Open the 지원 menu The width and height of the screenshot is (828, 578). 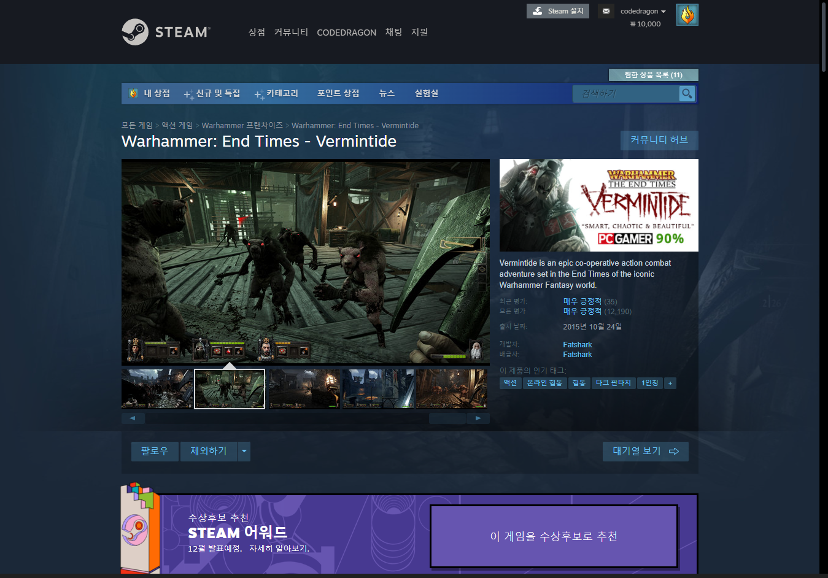coord(419,32)
